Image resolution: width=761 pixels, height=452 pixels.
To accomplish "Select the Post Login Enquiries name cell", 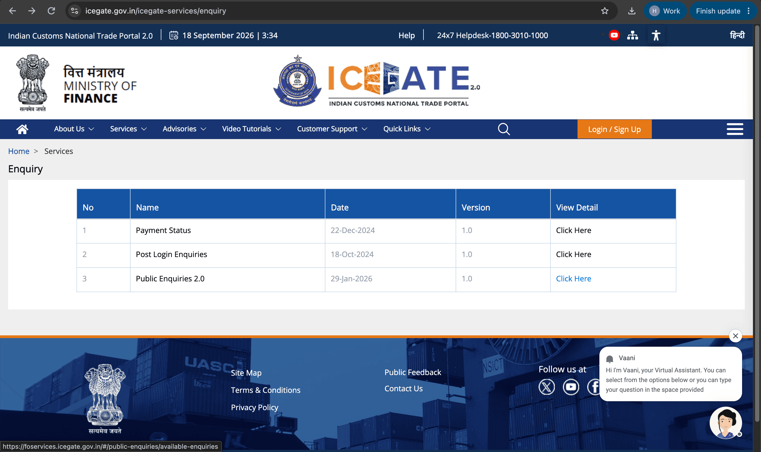I will (x=227, y=255).
